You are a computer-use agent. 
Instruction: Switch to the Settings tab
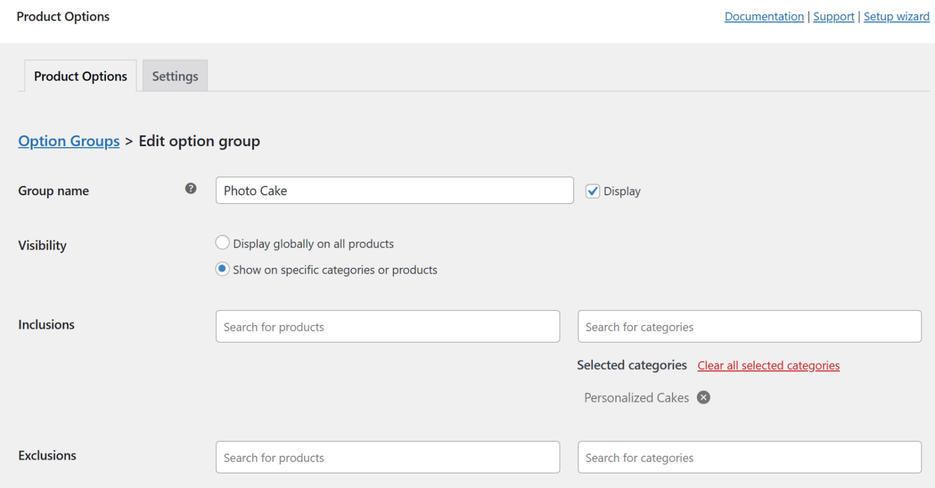tap(175, 76)
